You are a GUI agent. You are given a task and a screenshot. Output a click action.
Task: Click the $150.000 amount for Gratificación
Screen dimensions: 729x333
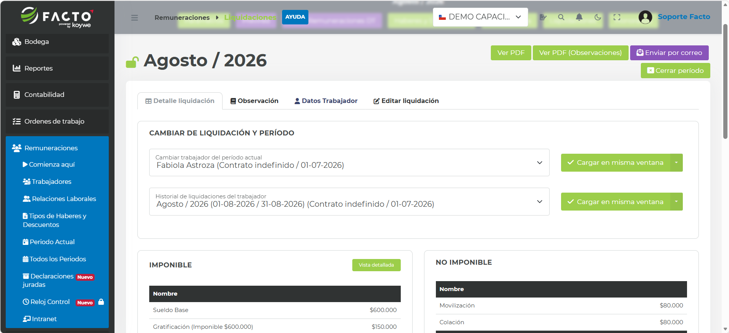(384, 327)
